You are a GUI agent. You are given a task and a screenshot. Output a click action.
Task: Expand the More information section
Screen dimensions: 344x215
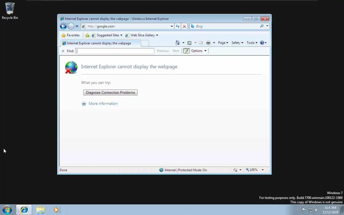click(x=100, y=104)
